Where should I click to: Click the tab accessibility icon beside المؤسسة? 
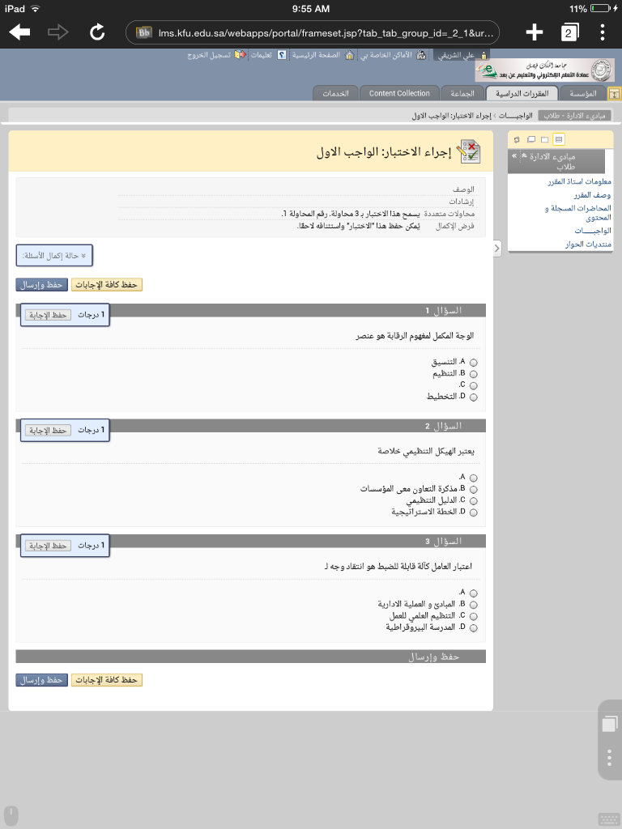tap(614, 94)
